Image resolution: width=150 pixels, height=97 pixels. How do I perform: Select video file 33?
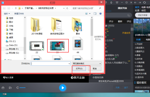[57, 47]
